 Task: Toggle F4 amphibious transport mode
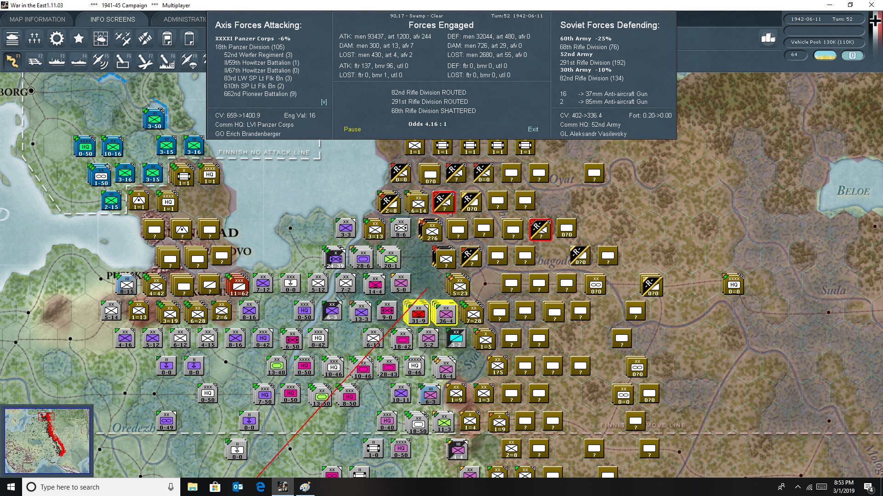click(x=79, y=61)
